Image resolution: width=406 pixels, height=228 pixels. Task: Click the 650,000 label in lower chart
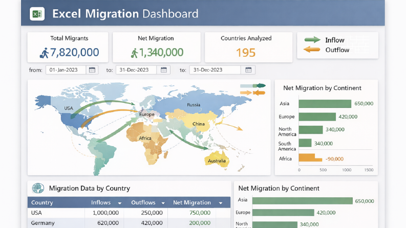365,201
